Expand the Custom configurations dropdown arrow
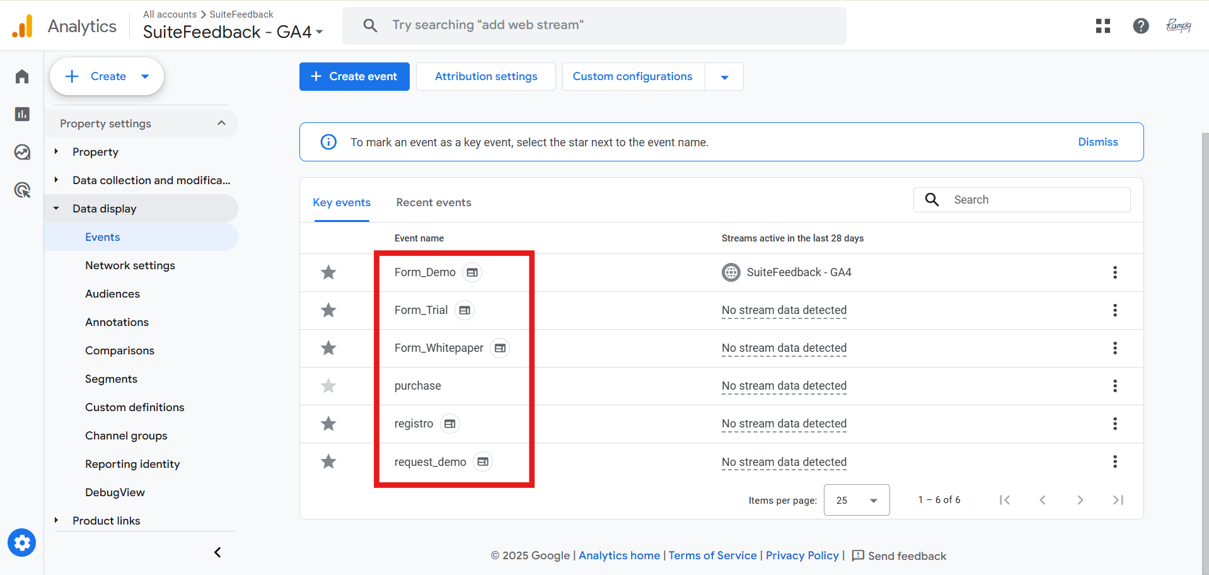This screenshot has height=575, width=1209. [724, 77]
